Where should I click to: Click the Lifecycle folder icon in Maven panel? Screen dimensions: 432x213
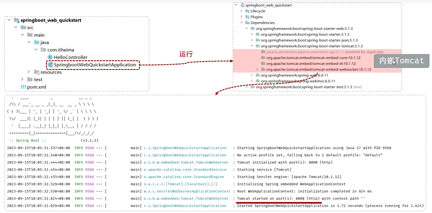[x=247, y=11]
